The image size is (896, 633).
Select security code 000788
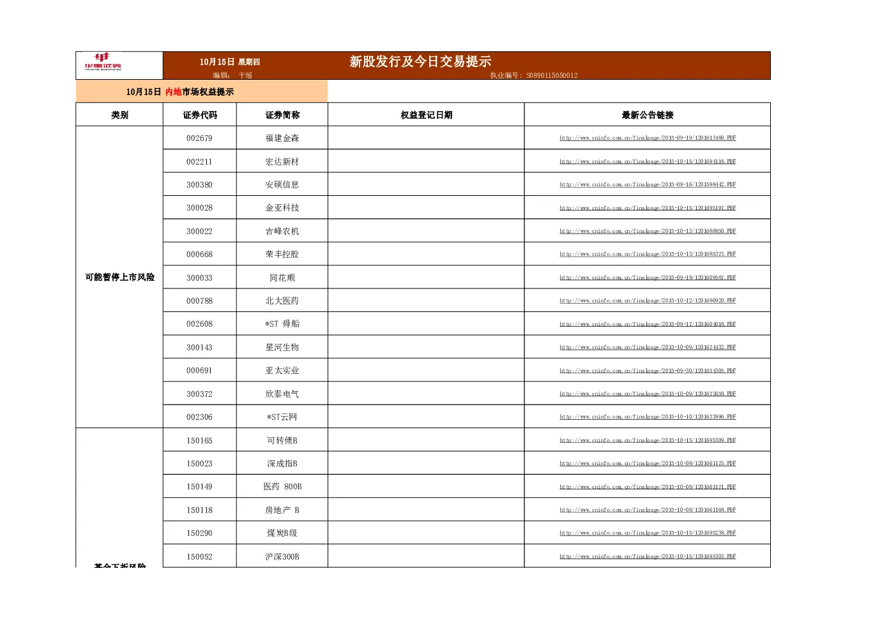pos(199,301)
